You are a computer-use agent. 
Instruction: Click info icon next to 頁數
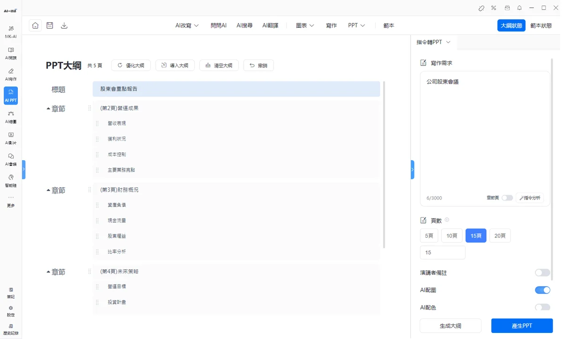point(447,220)
